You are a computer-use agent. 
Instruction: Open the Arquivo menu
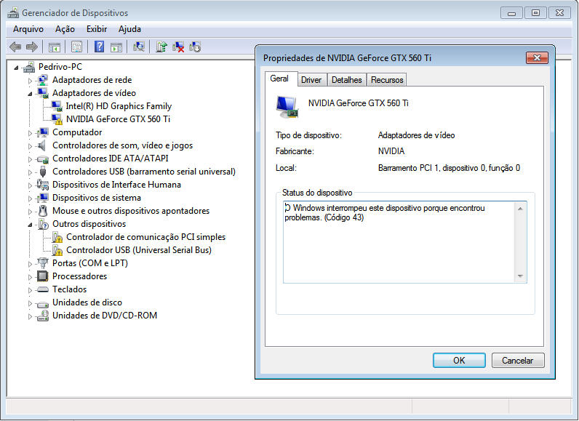[28, 29]
